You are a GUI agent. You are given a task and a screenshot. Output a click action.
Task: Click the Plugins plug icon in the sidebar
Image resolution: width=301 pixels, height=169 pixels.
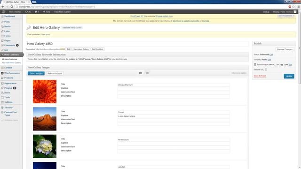pyautogui.click(x=2, y=88)
